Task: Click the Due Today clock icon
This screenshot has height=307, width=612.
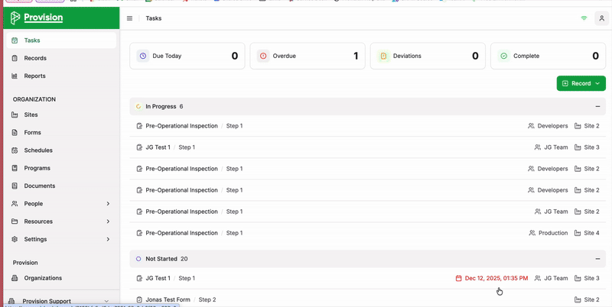Action: (142, 56)
